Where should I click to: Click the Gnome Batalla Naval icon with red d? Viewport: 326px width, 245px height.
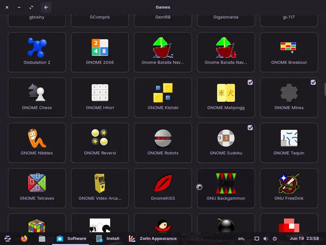[226, 48]
